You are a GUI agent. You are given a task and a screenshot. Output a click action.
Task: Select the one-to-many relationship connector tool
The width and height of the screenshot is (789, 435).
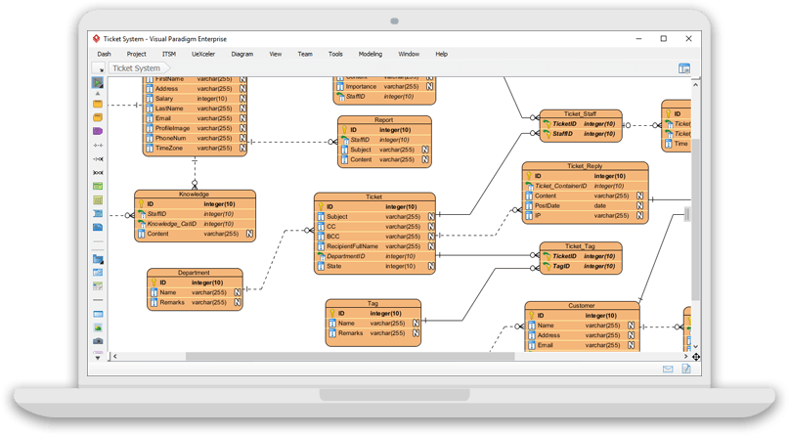click(x=98, y=159)
